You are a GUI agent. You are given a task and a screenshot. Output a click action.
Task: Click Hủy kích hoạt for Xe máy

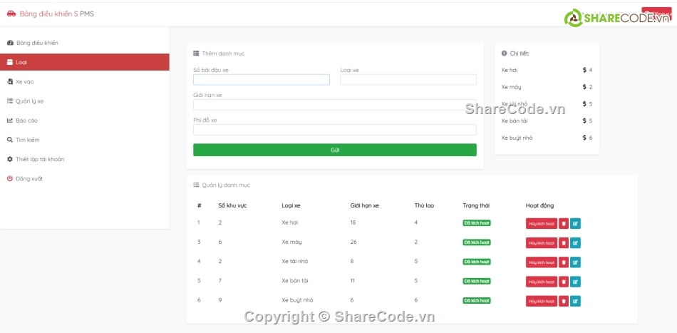click(542, 243)
